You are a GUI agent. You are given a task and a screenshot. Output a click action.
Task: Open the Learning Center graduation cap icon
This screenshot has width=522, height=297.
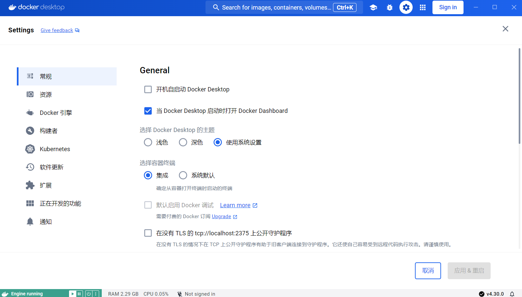(x=373, y=7)
